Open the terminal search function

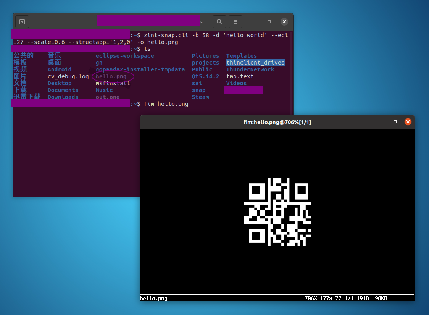(x=219, y=22)
